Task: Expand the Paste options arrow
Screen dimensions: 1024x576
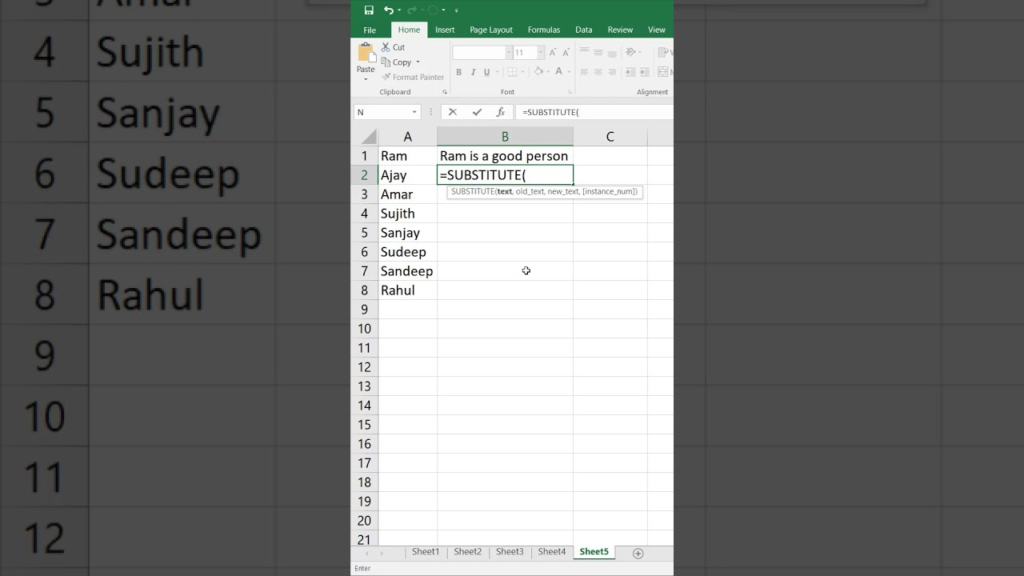Action: pos(366,78)
